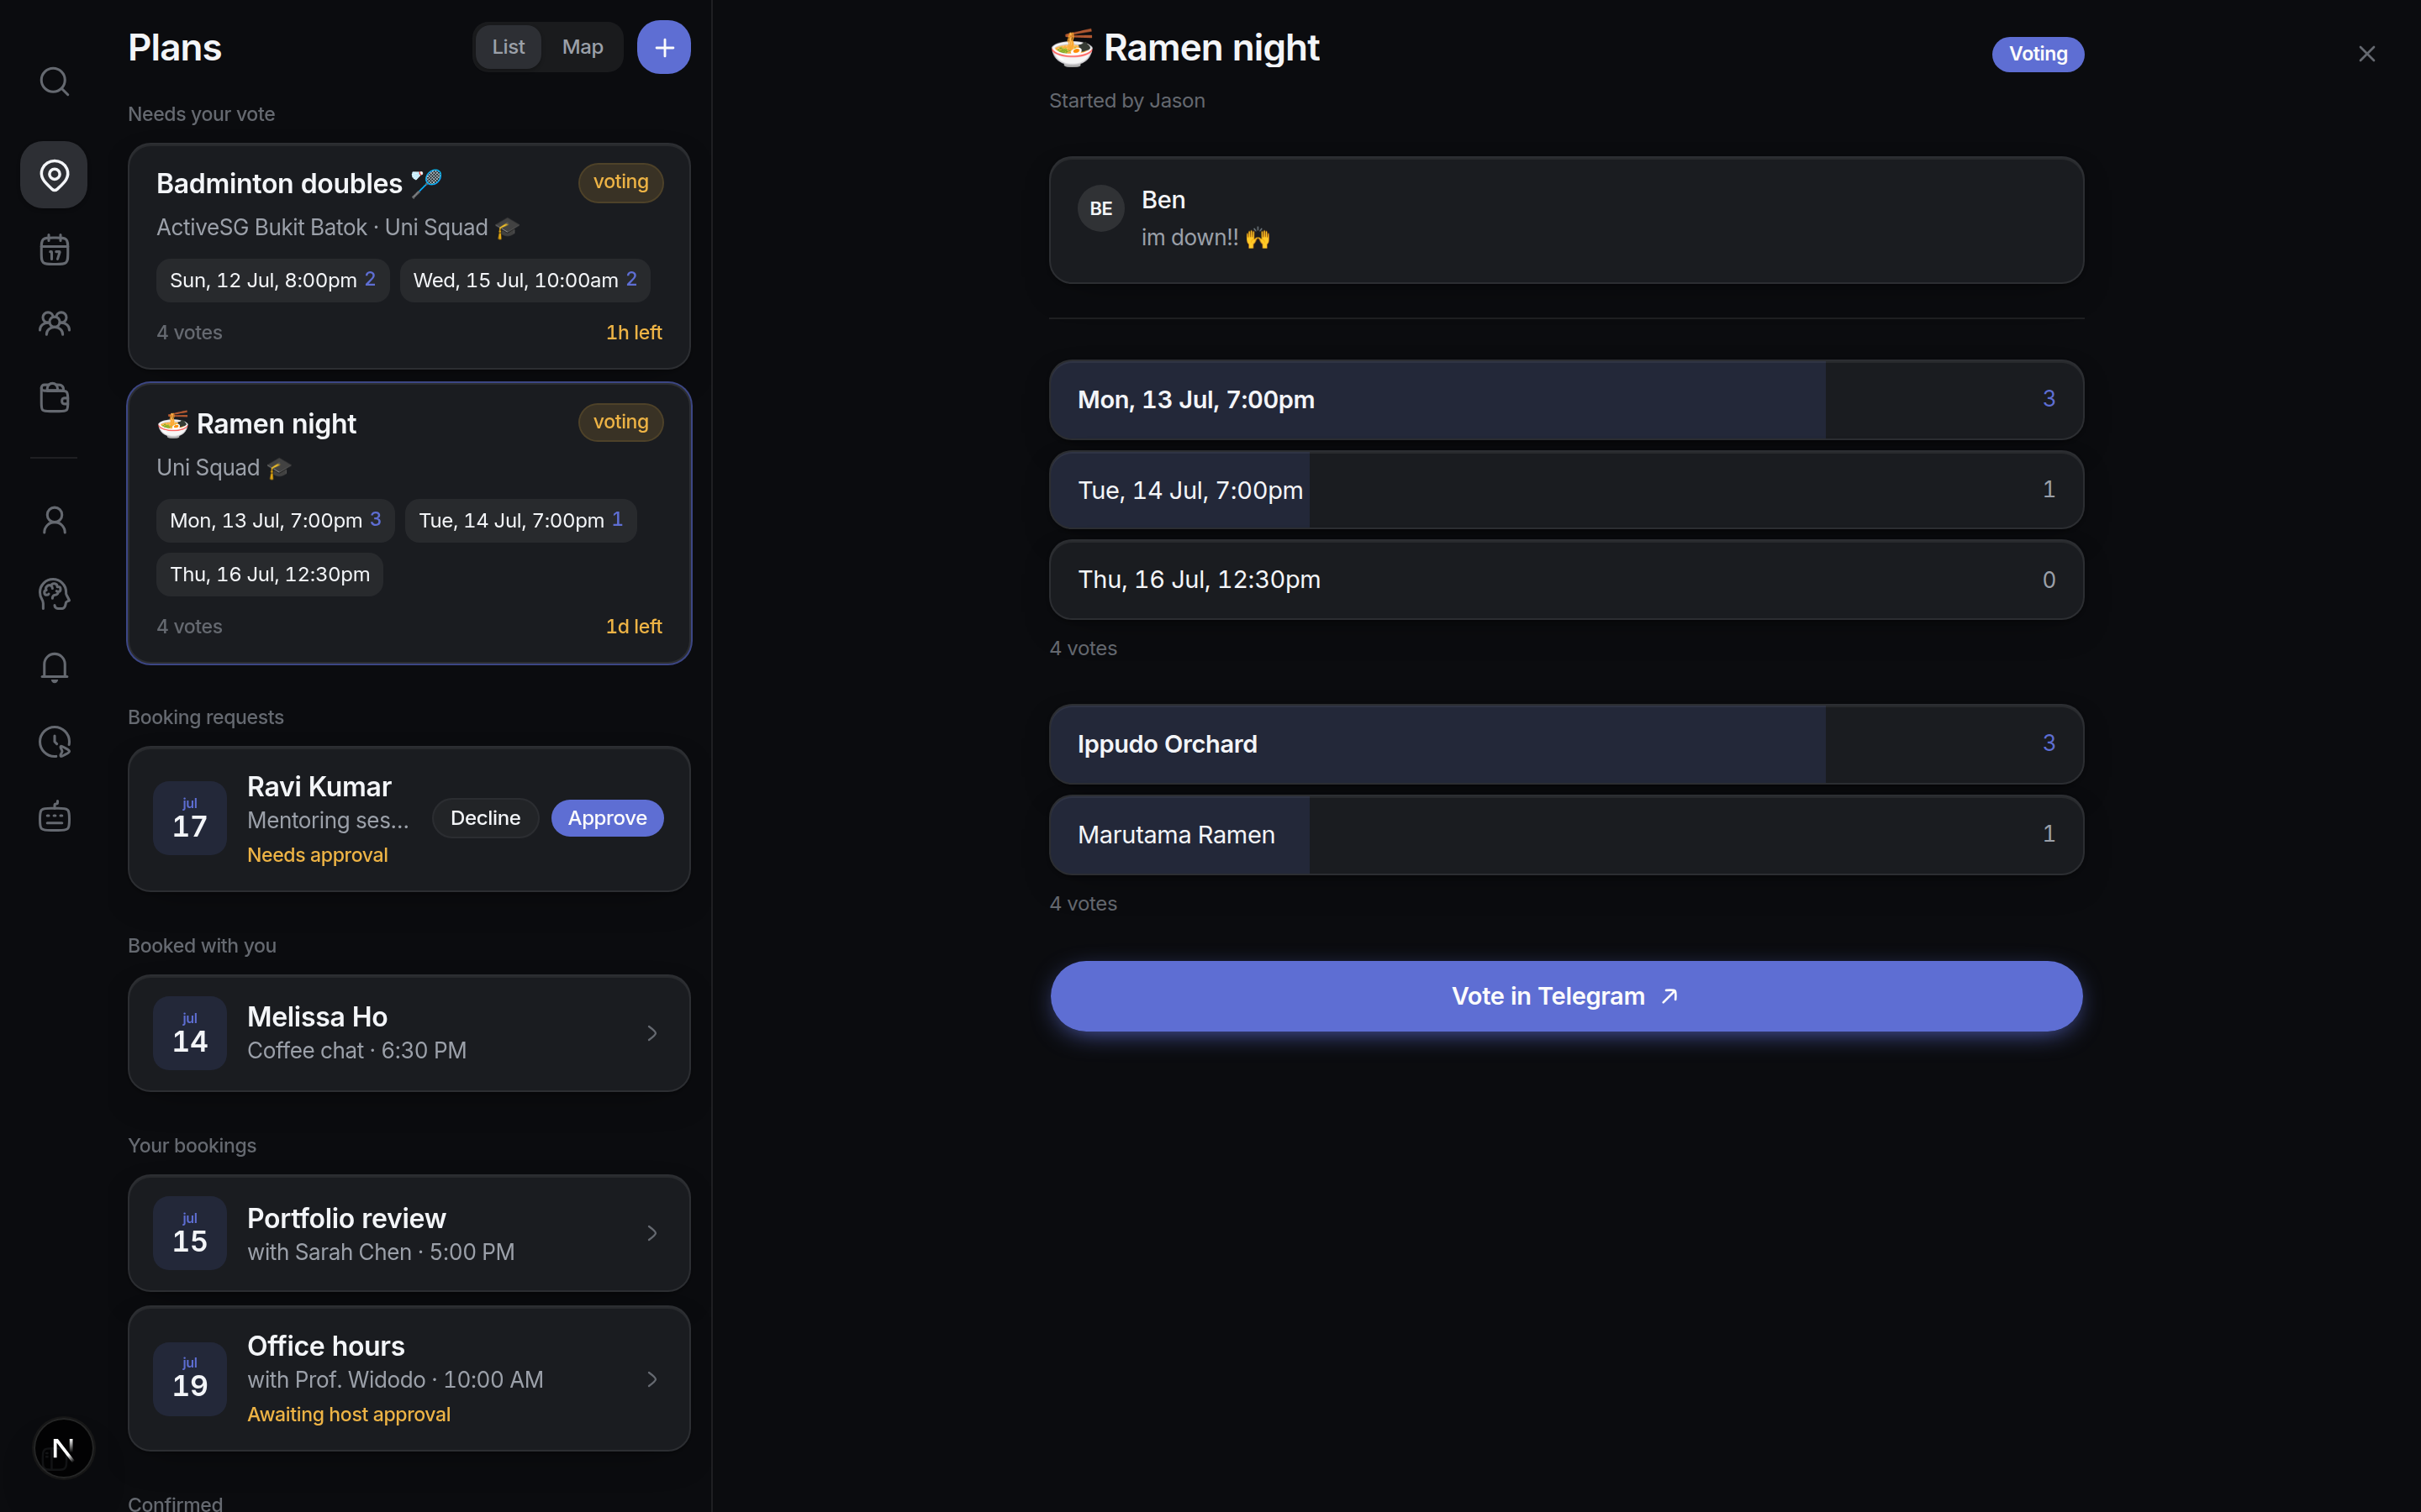Click the Voting status badge in header

[x=2038, y=54]
